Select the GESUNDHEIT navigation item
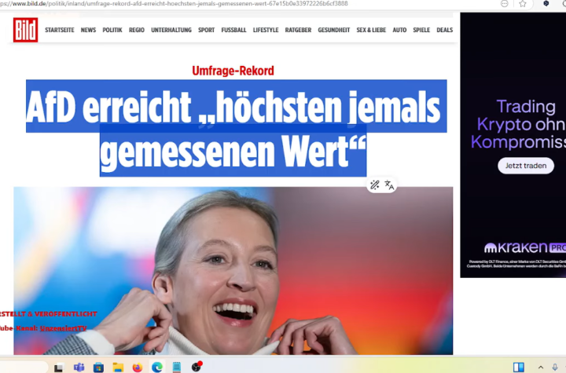The height and width of the screenshot is (373, 566). click(334, 30)
